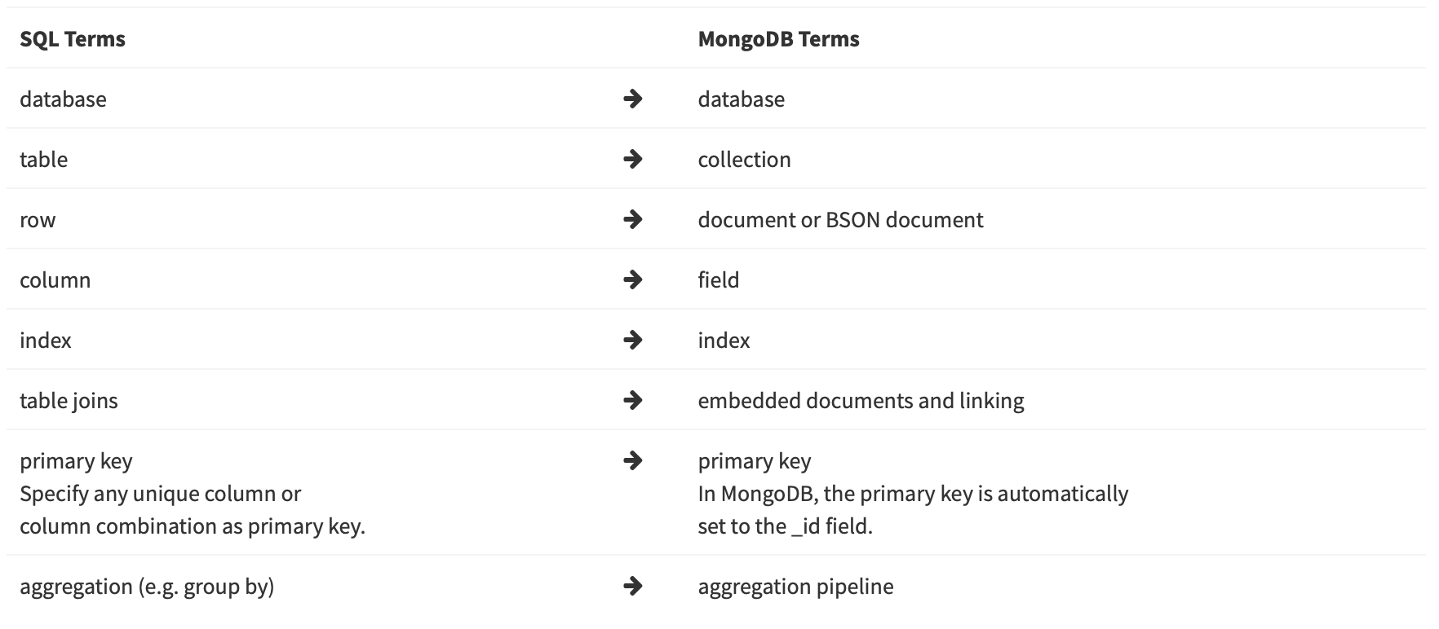
Task: Click the arrow in the index row
Action: (632, 340)
